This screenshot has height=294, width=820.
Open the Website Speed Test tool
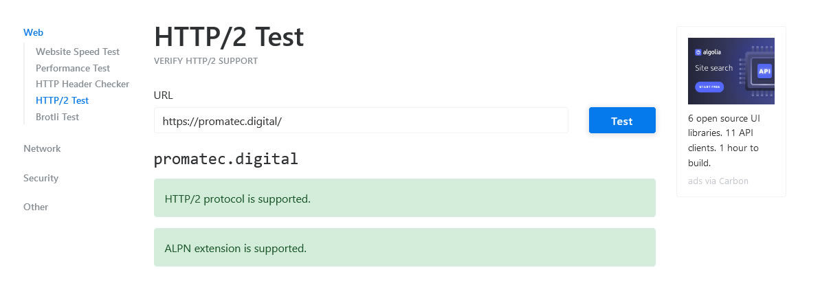pos(78,52)
